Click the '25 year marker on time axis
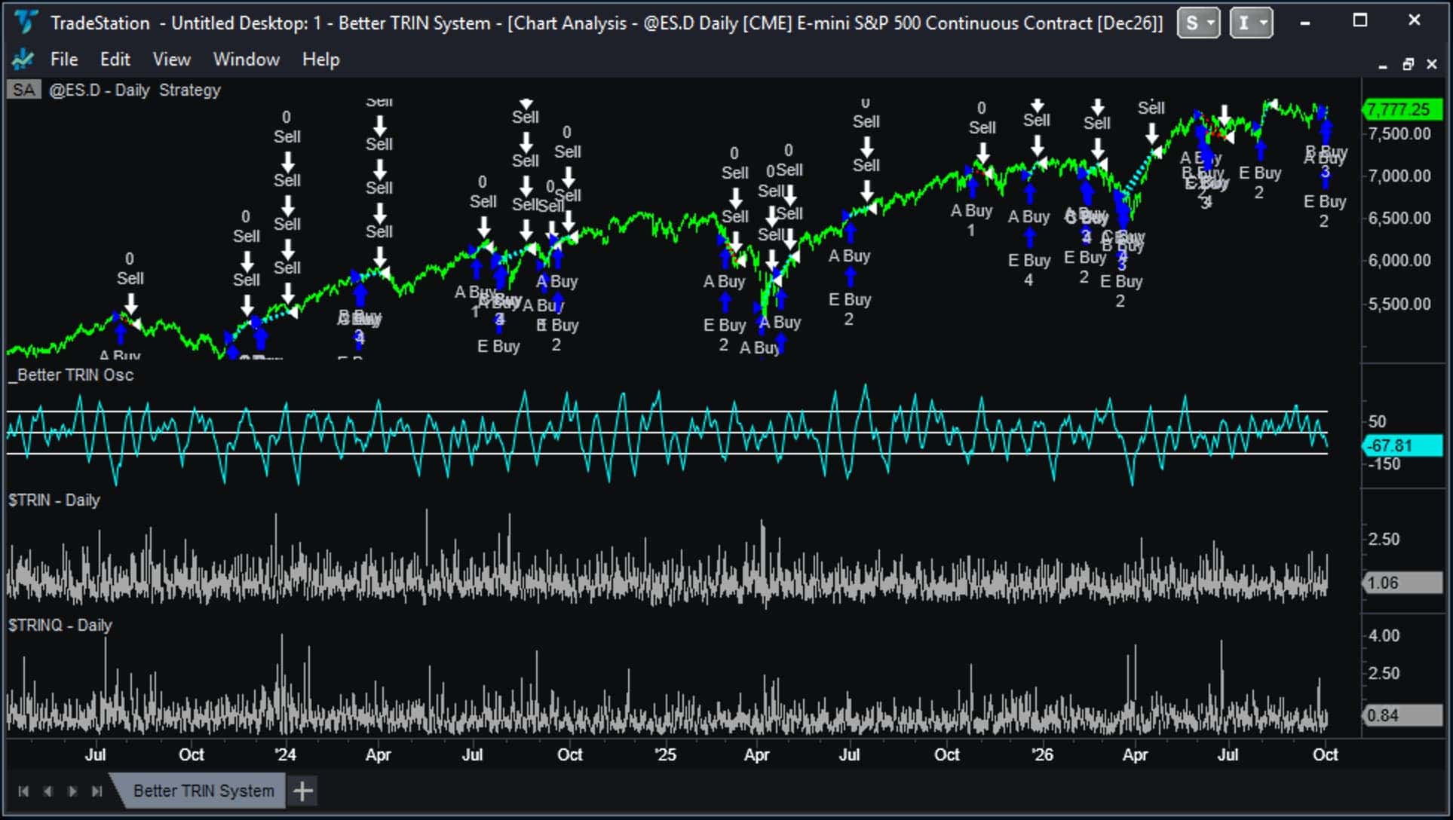The width and height of the screenshot is (1453, 820). pos(665,754)
